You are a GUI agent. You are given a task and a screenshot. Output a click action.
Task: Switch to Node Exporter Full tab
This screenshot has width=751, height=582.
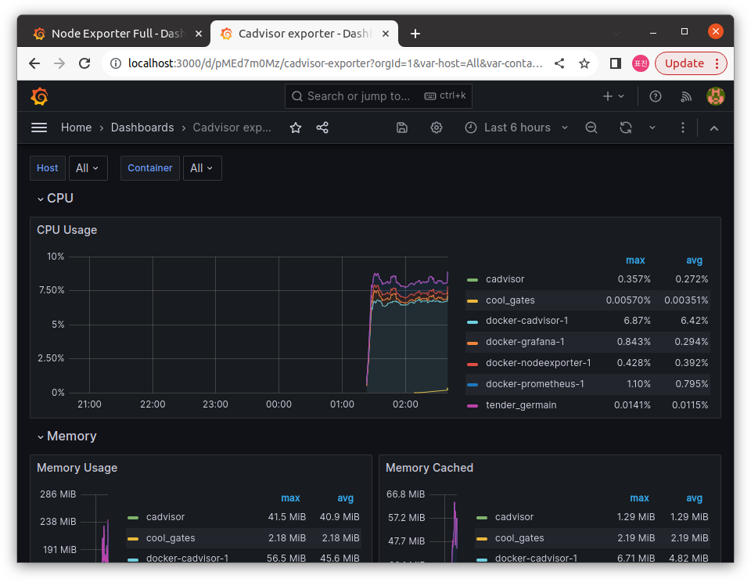pos(117,34)
